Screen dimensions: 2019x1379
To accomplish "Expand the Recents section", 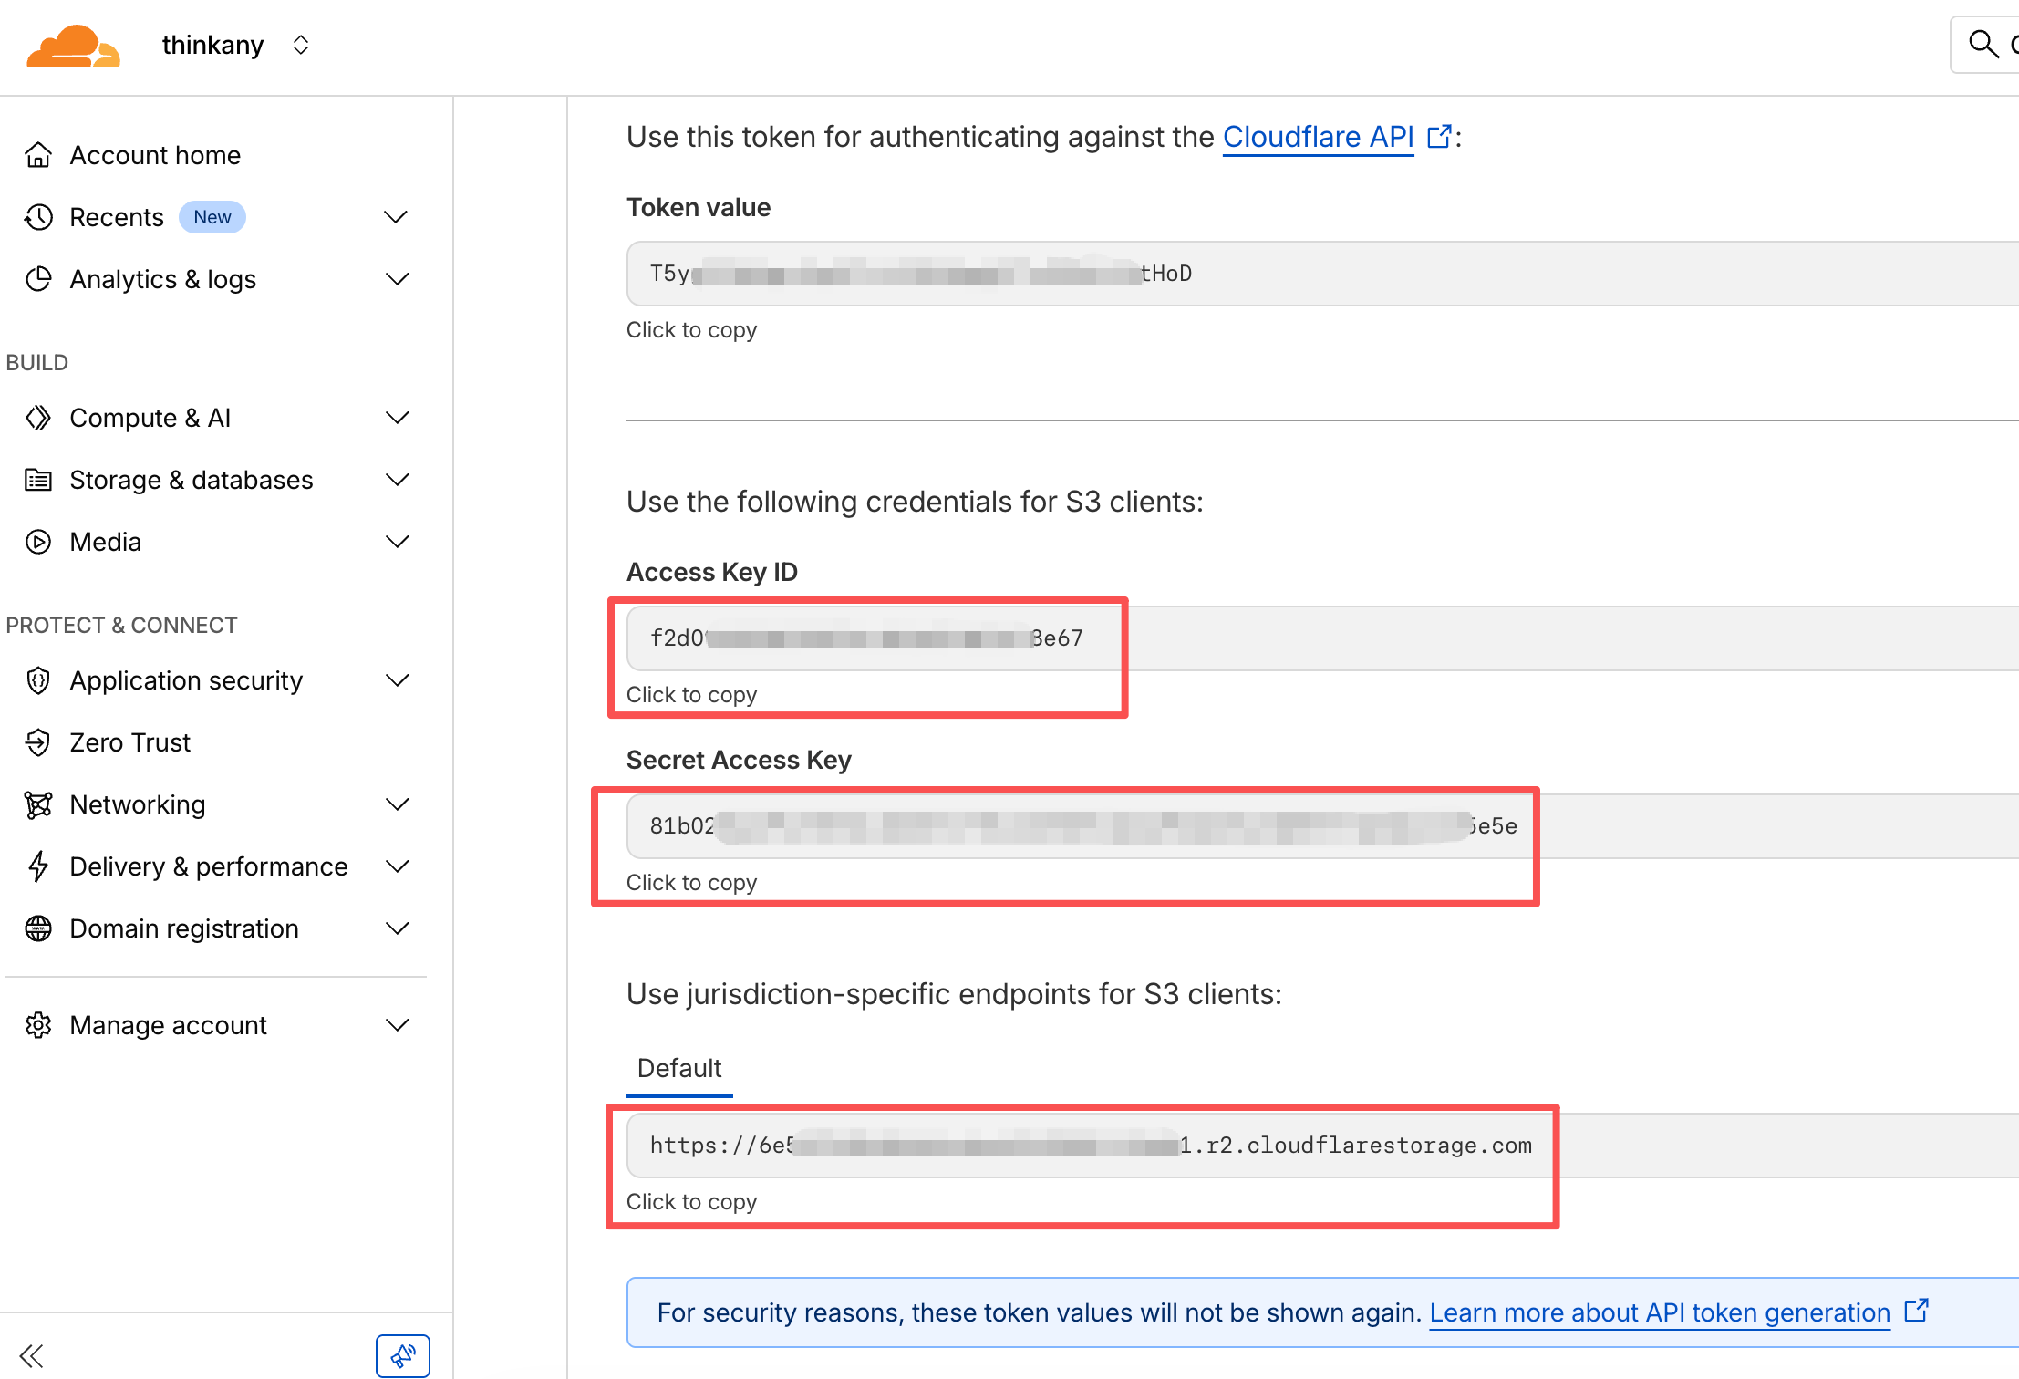I will (396, 217).
